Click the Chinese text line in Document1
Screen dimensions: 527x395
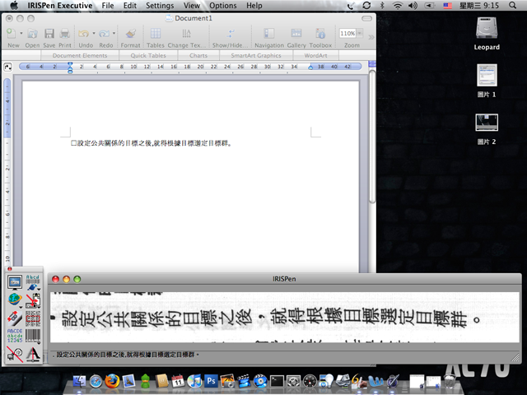152,143
